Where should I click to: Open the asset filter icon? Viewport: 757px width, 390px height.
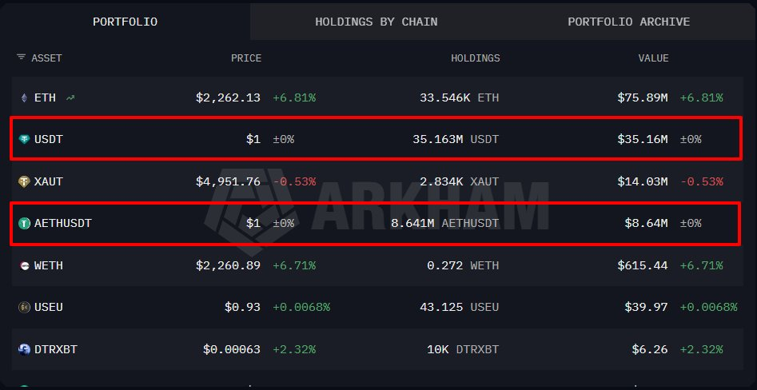tap(21, 58)
